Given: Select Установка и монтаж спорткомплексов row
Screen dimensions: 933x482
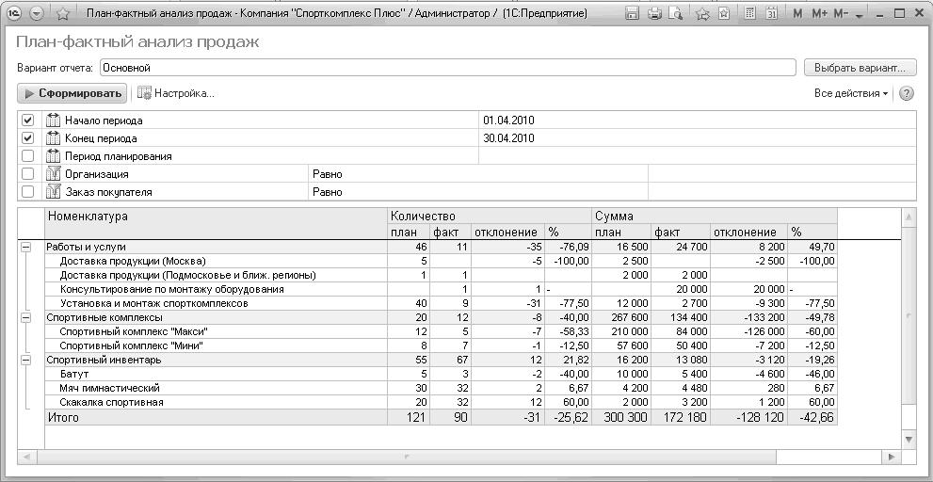Looking at the screenshot, I should click(441, 303).
